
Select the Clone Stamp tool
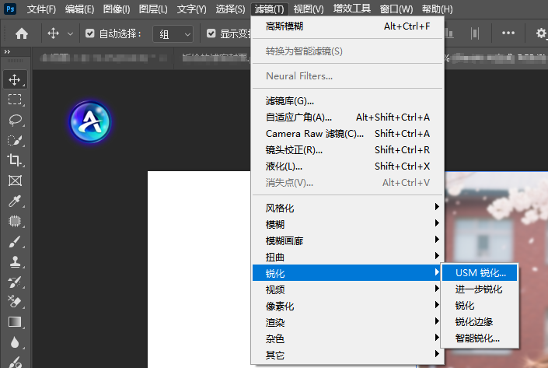click(14, 261)
